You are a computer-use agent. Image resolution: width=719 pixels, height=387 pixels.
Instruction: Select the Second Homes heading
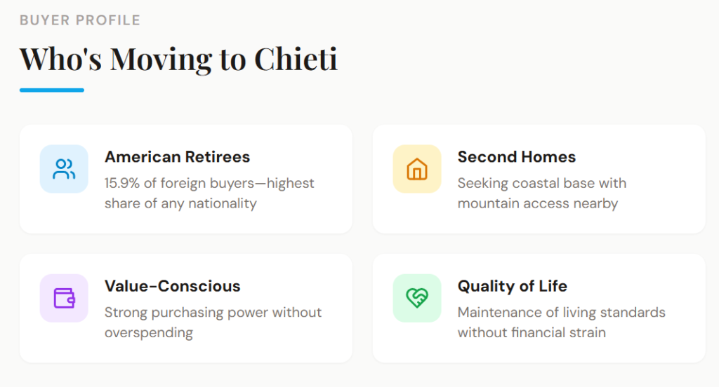click(x=516, y=156)
